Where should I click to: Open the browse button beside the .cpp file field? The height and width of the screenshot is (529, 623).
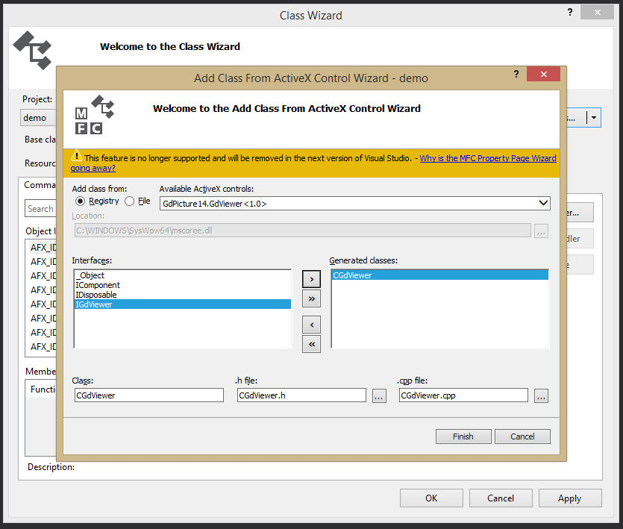tap(540, 396)
